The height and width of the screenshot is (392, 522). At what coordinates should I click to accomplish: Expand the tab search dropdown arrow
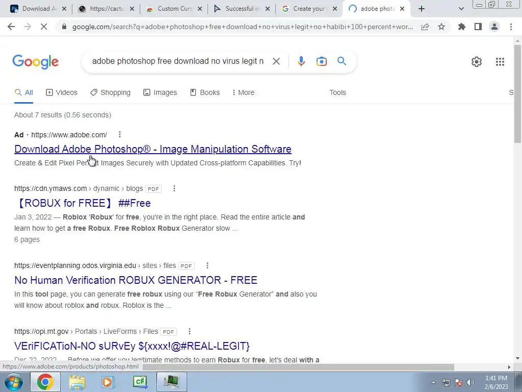click(x=461, y=9)
